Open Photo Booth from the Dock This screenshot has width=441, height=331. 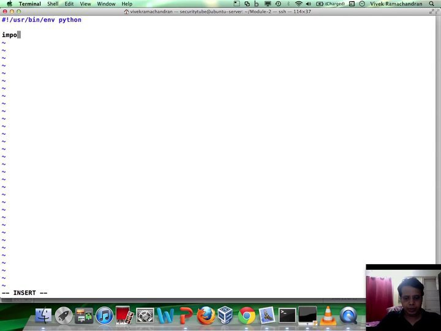pos(124,315)
